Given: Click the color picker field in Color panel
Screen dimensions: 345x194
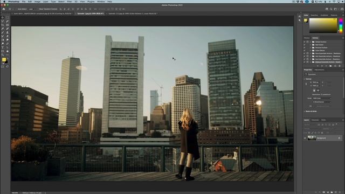Looking at the screenshot, I should [323, 25].
